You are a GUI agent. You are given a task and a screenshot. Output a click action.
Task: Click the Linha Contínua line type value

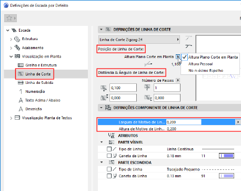click(x=180, y=149)
